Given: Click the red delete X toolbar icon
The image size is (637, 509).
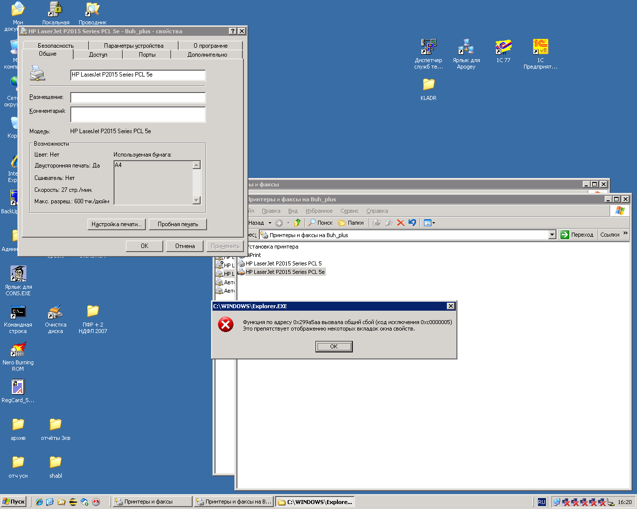Looking at the screenshot, I should [x=401, y=223].
